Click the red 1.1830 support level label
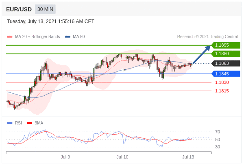 222,82
